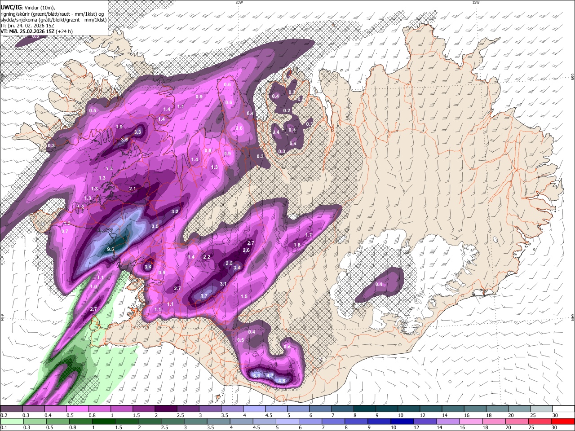This screenshot has height=431, width=575.
Task: Pick the lower legend swatch labeled 2.5
Action: click(172, 421)
